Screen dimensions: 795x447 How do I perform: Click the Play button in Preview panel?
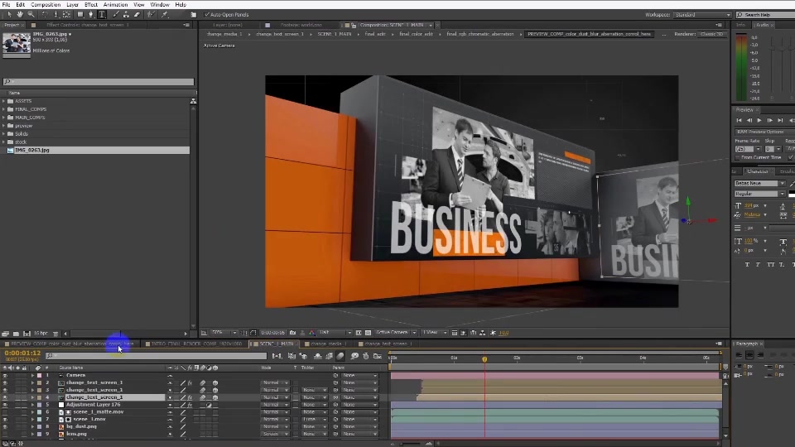(759, 120)
